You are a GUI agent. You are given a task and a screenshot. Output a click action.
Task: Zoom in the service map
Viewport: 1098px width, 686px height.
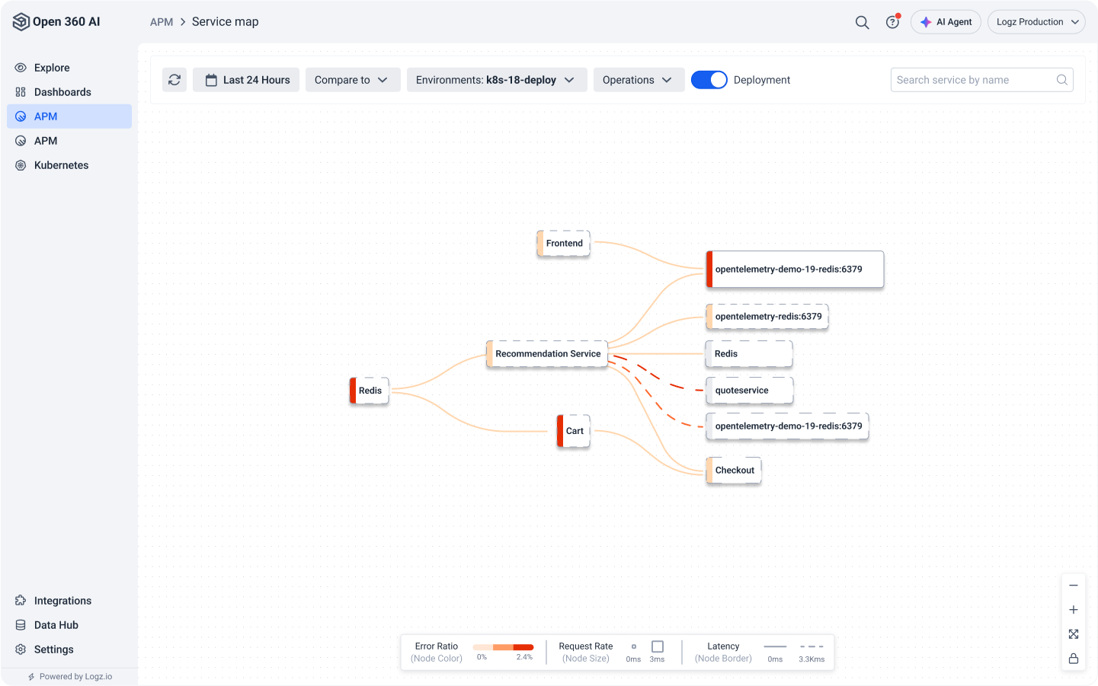click(x=1073, y=610)
